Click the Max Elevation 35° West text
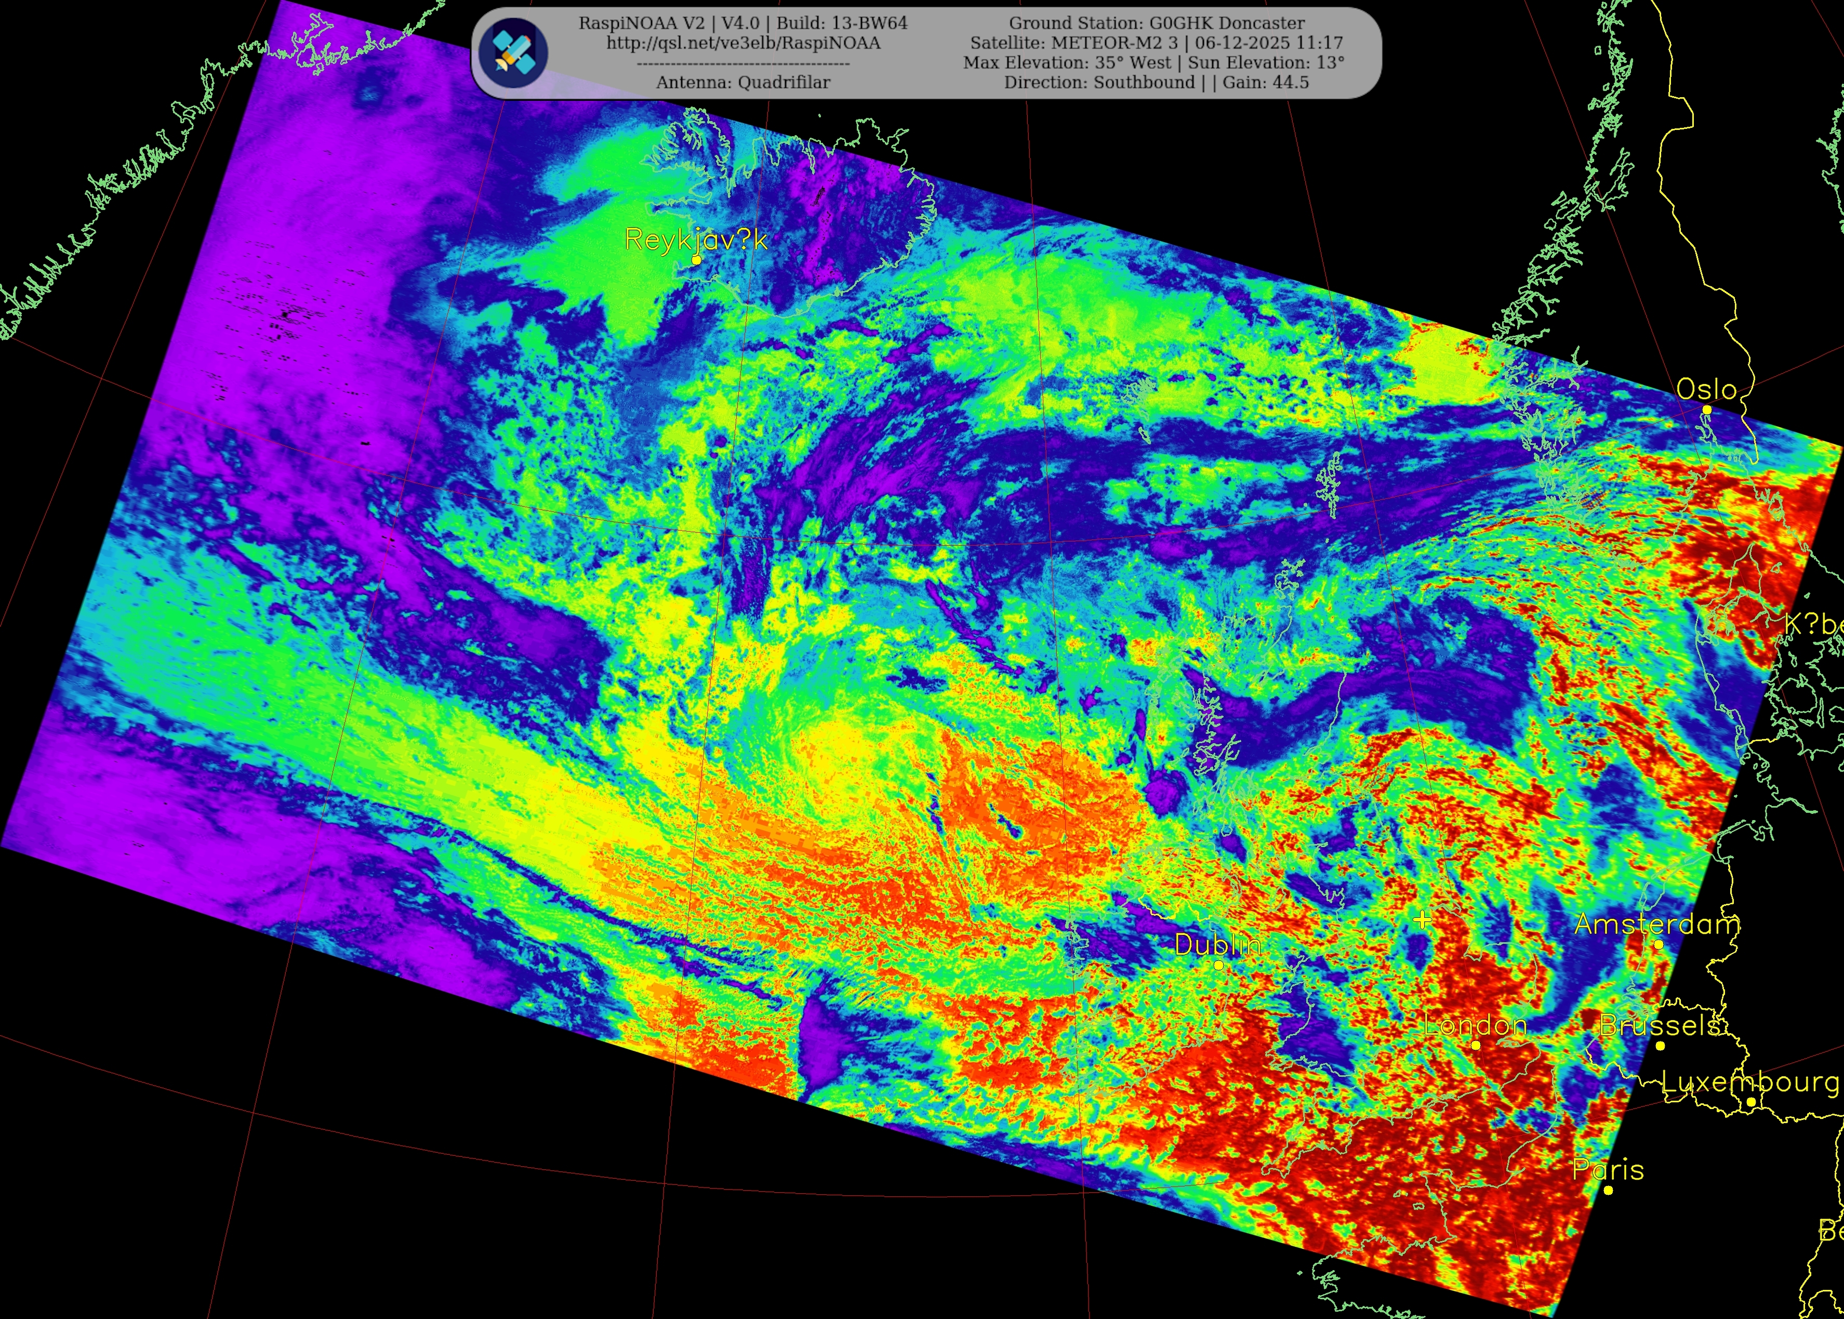Viewport: 1844px width, 1319px height. click(x=1068, y=62)
